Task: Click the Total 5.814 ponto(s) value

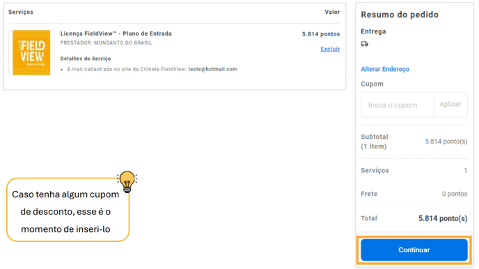Action: pos(443,218)
